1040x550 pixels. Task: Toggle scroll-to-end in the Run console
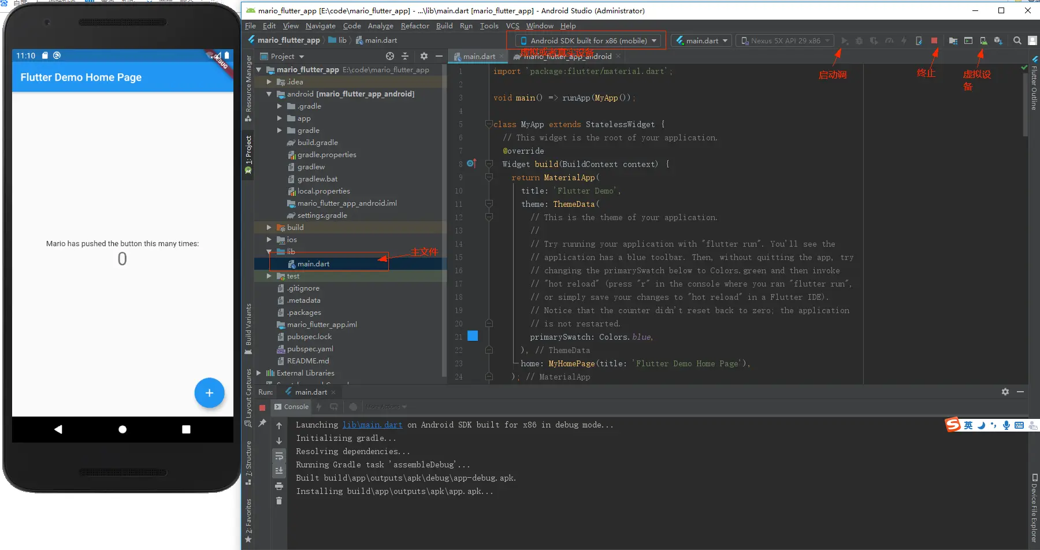(x=279, y=471)
